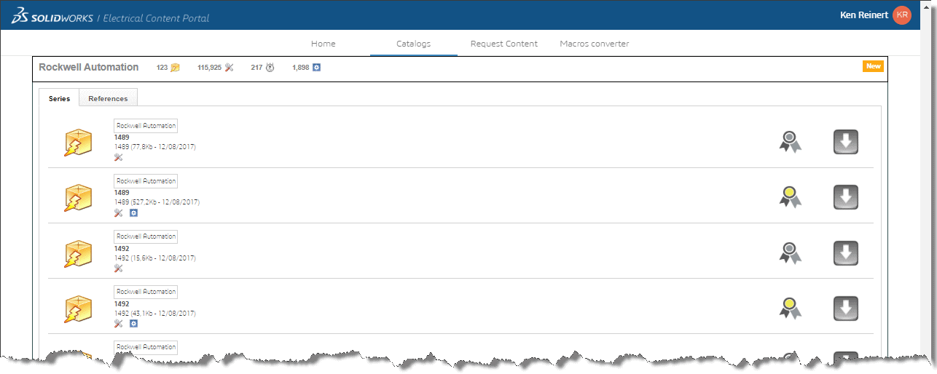The height and width of the screenshot is (374, 937).
Task: Click yellow ribbon badge on 43.1Kb 1492 row
Action: coord(790,307)
